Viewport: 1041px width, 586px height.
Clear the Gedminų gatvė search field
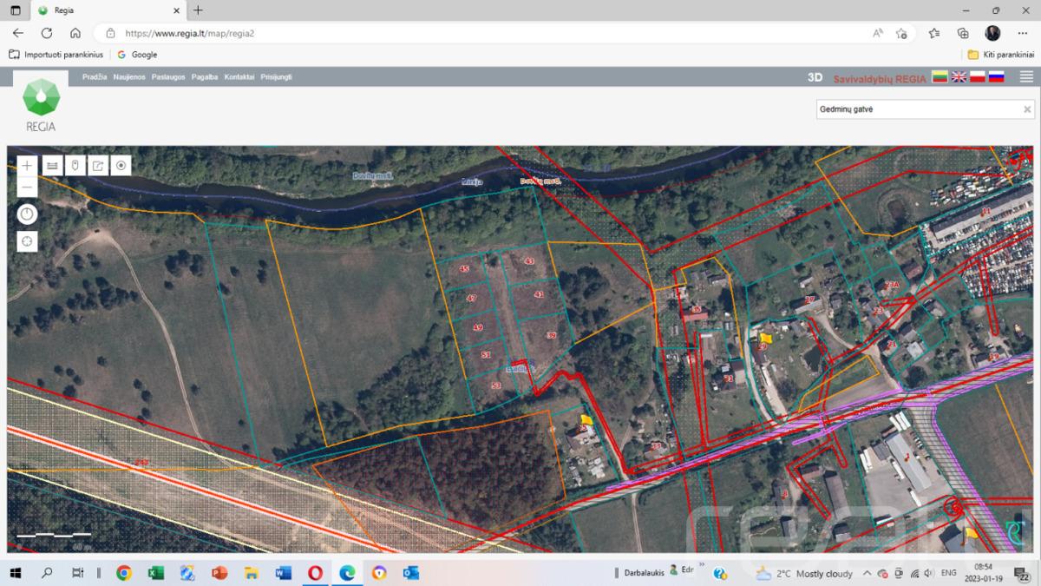1027,110
